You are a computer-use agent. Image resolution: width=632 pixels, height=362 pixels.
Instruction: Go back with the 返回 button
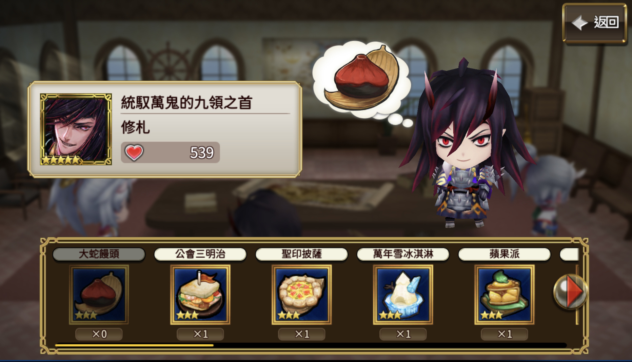click(x=595, y=23)
